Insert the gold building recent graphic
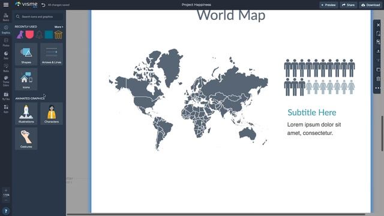The image size is (384, 216). click(58, 35)
